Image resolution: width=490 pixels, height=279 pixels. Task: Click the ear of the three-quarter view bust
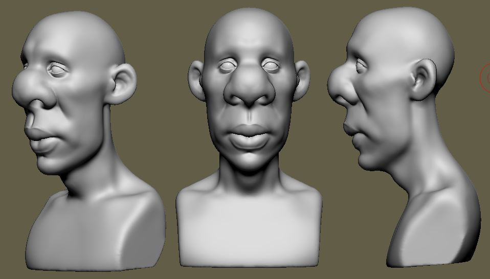click(121, 84)
